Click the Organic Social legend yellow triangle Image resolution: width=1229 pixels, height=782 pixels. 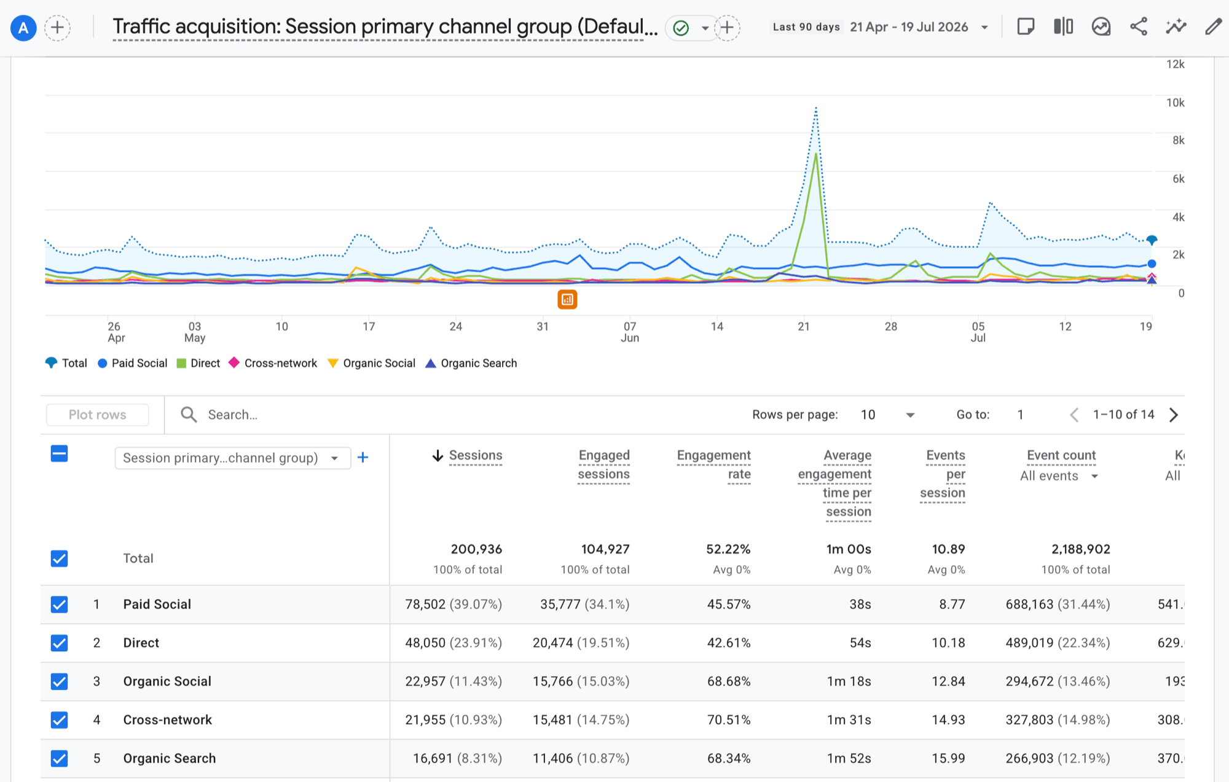333,363
